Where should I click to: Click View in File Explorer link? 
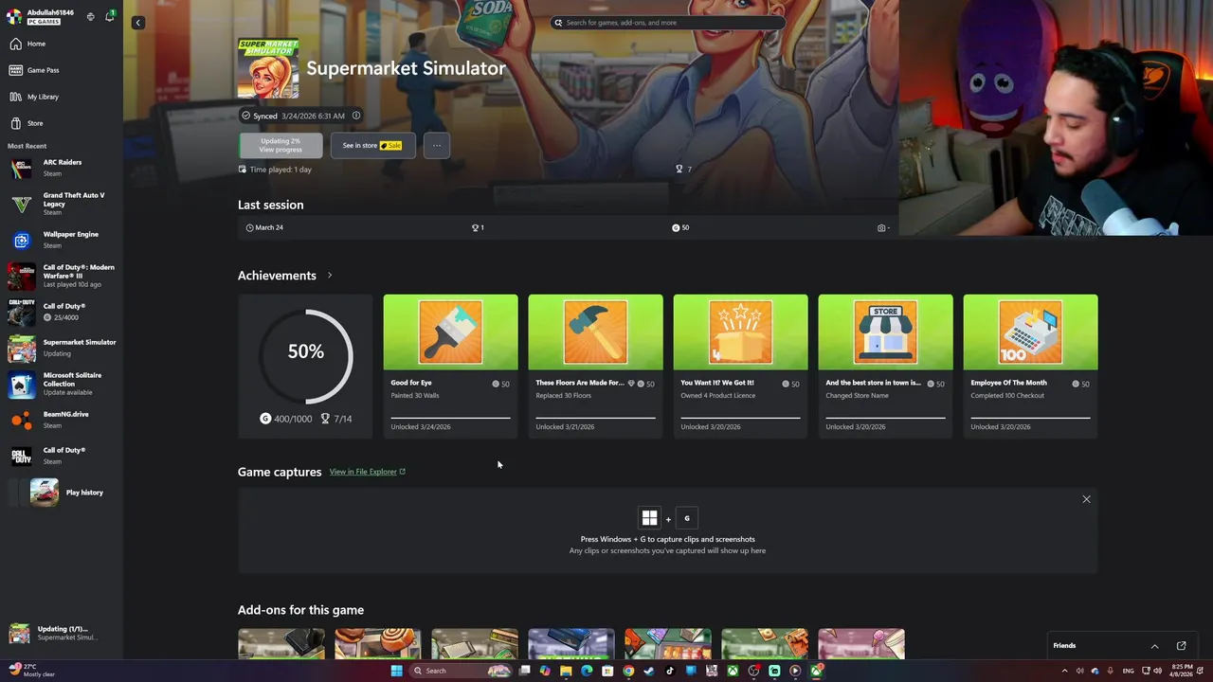click(368, 472)
